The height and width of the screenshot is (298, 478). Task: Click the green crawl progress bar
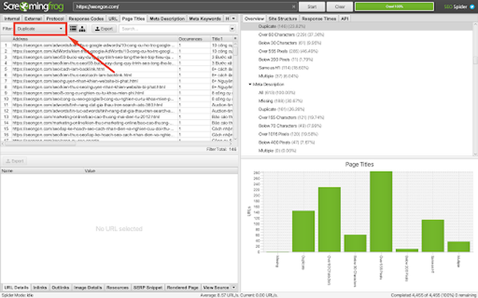[394, 6]
